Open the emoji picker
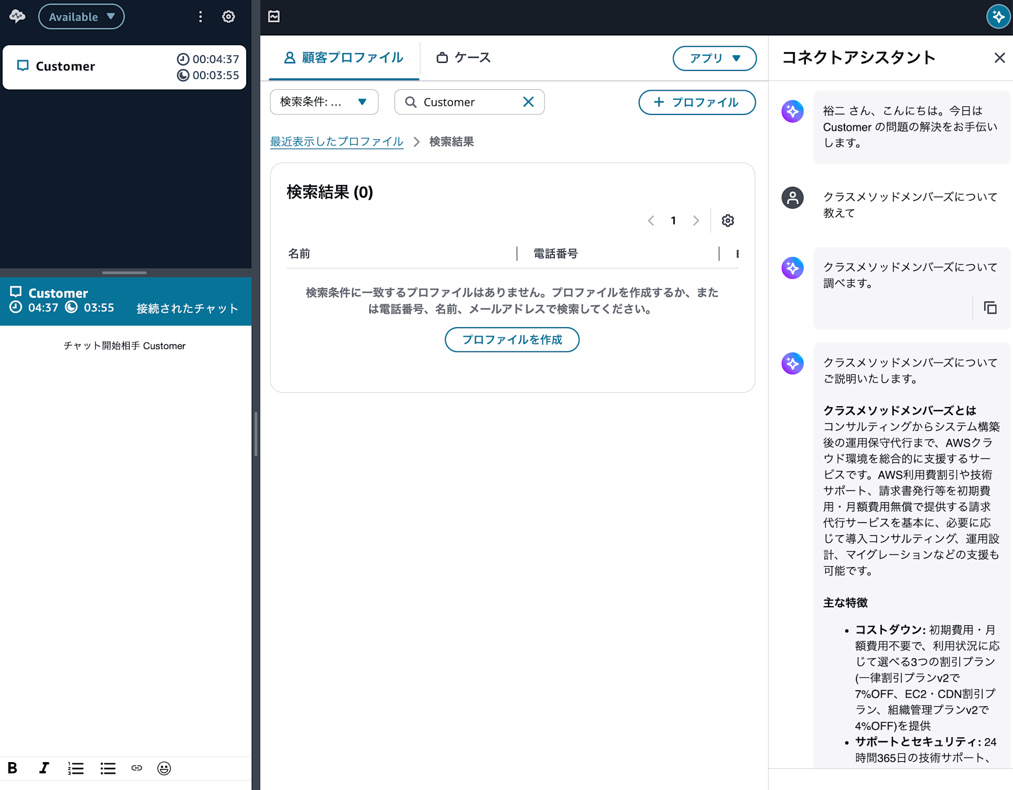1013x790 pixels. (164, 768)
